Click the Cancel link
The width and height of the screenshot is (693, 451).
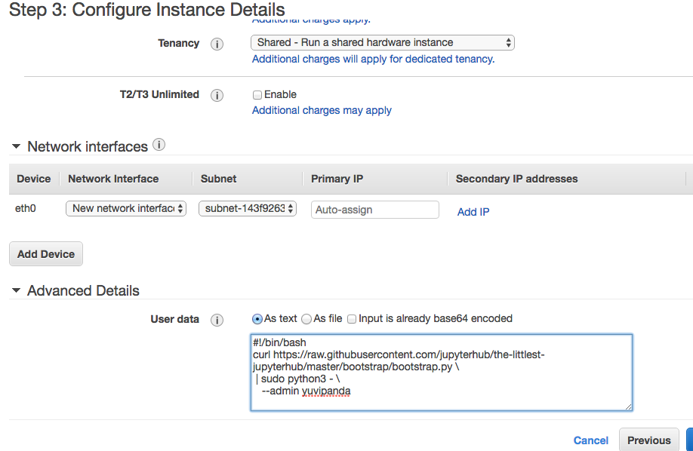click(x=590, y=440)
